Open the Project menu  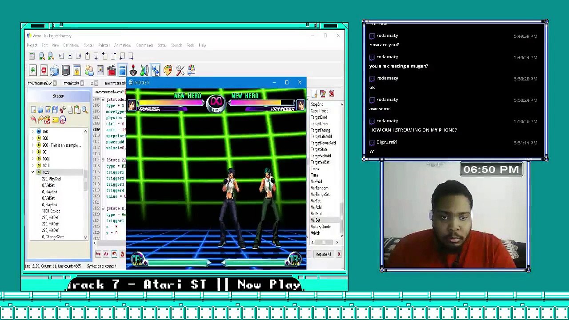pos(32,45)
